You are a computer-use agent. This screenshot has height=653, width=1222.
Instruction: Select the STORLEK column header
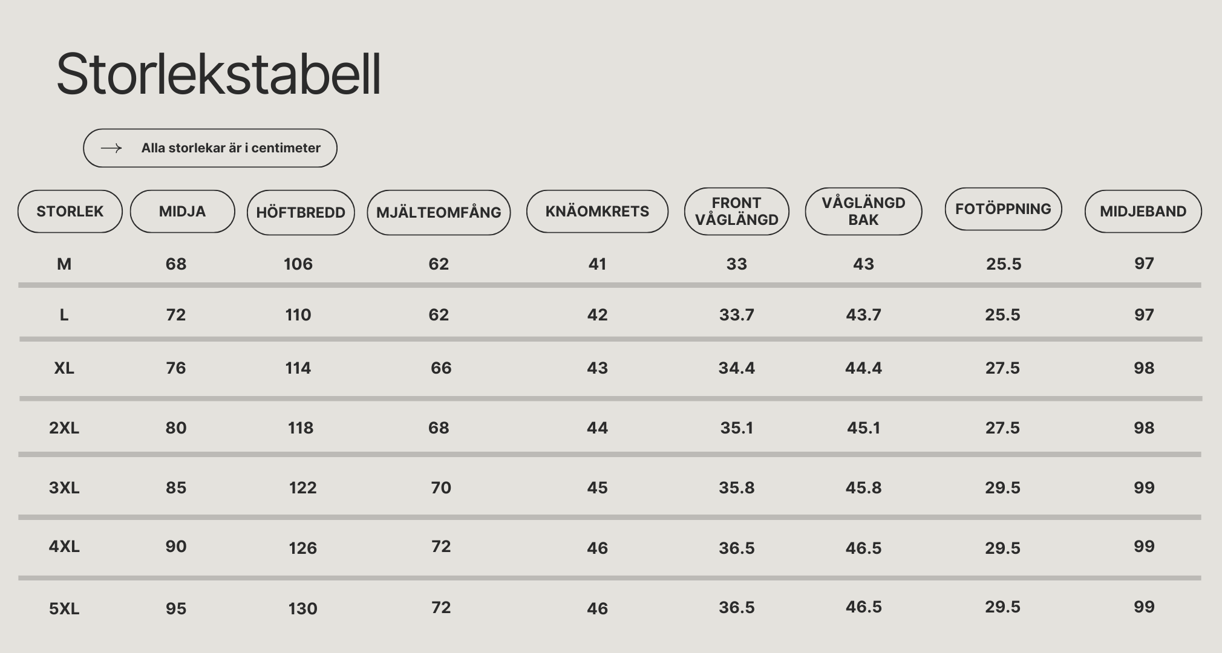[x=70, y=211]
